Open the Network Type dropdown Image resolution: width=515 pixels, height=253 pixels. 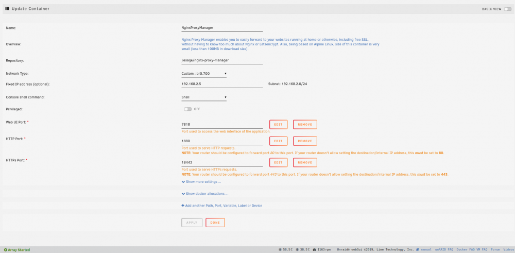[x=204, y=74]
